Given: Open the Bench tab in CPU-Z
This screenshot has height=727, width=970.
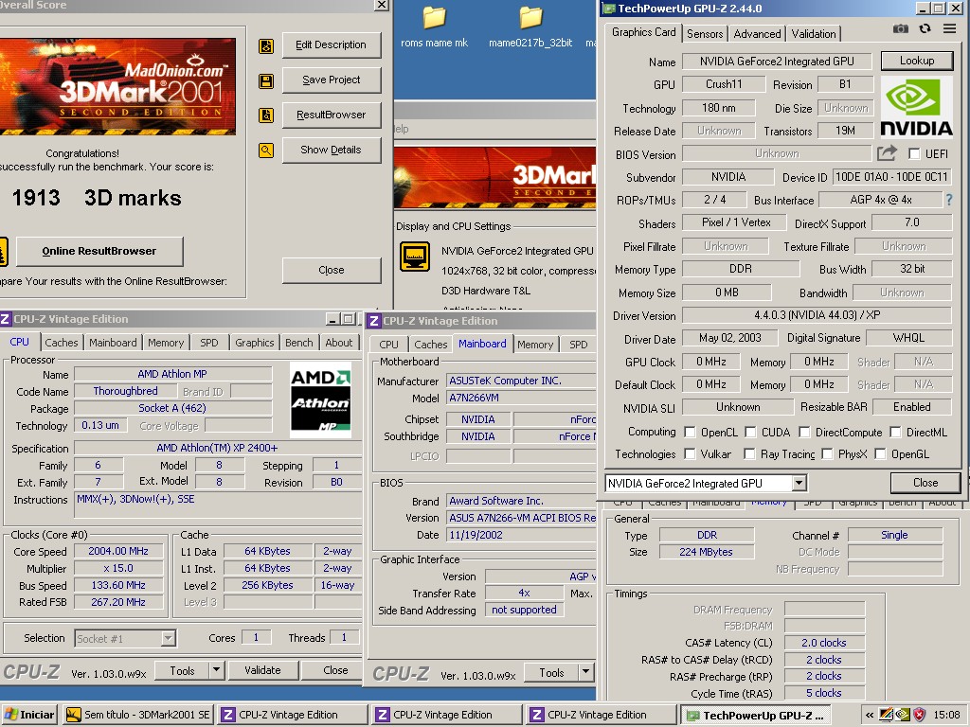Looking at the screenshot, I should 298,343.
